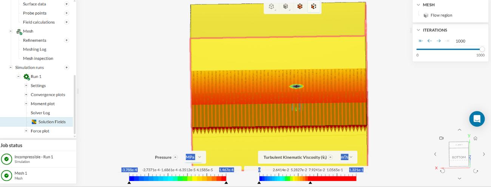Click the iterations slider handle
Viewport: 491px width, 187px height.
[482, 49]
